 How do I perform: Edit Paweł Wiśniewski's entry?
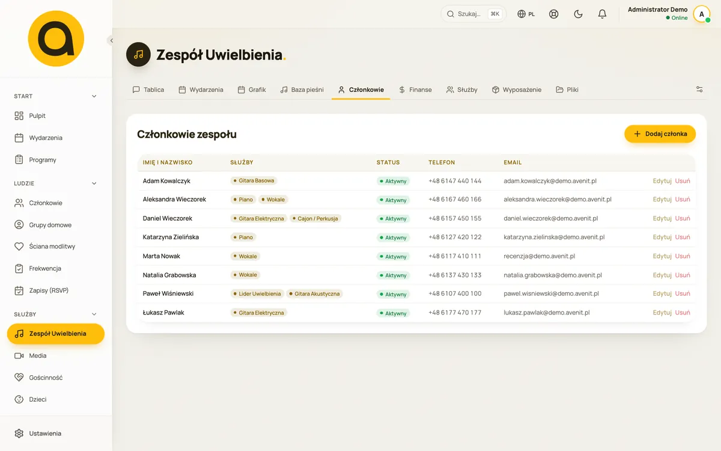tap(662, 294)
